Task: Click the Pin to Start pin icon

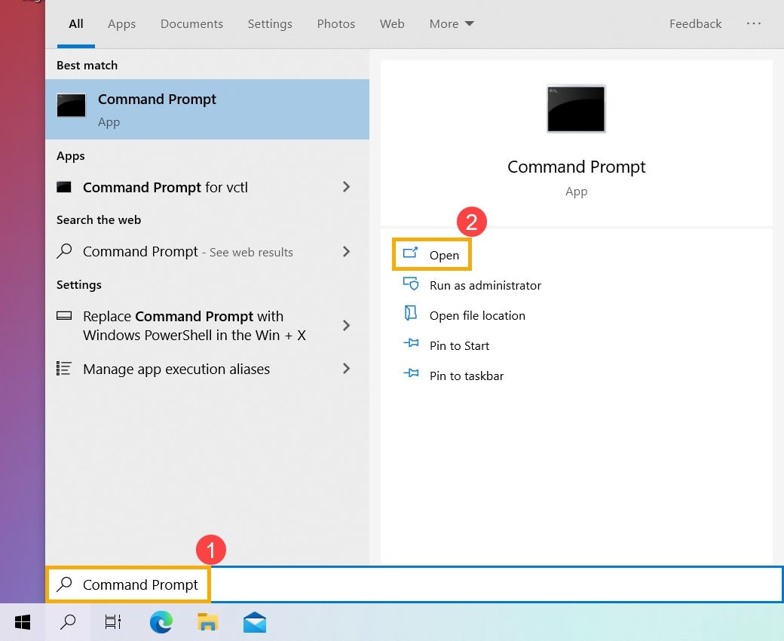Action: (411, 343)
